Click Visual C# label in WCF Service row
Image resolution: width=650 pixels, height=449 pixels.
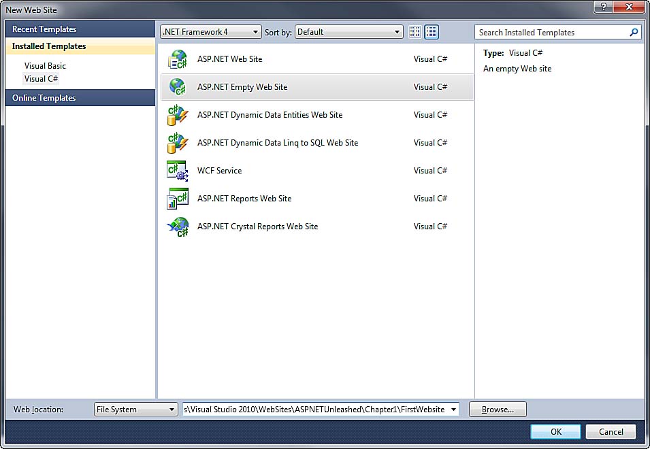(x=430, y=171)
